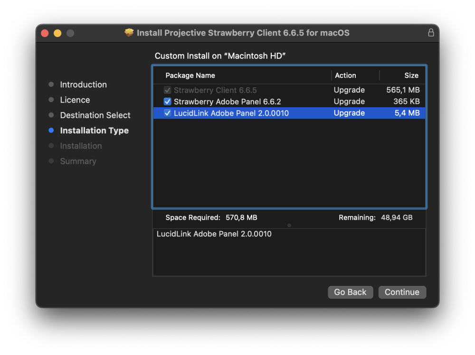
Task: Click the Go Back button
Action: click(x=350, y=292)
